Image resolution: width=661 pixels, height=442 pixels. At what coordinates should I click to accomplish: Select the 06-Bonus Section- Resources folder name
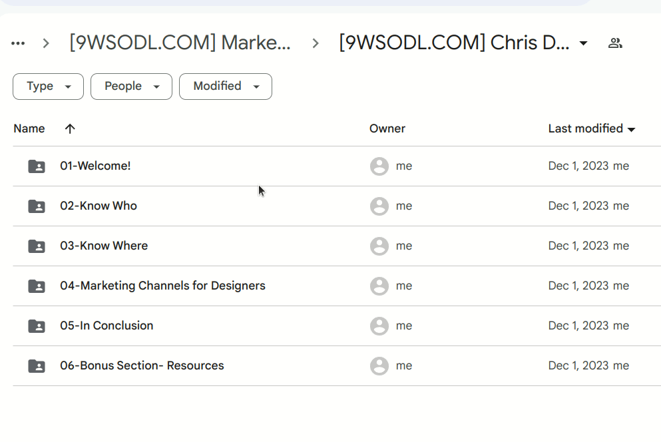pyautogui.click(x=142, y=366)
